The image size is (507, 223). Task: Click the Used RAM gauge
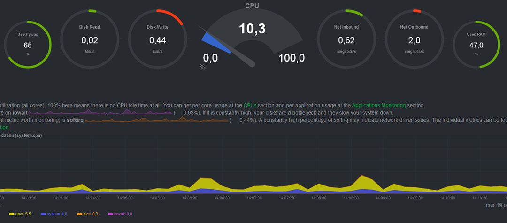(476, 45)
